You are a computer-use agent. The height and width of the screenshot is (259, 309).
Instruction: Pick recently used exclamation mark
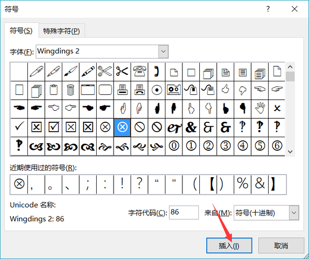122,185
